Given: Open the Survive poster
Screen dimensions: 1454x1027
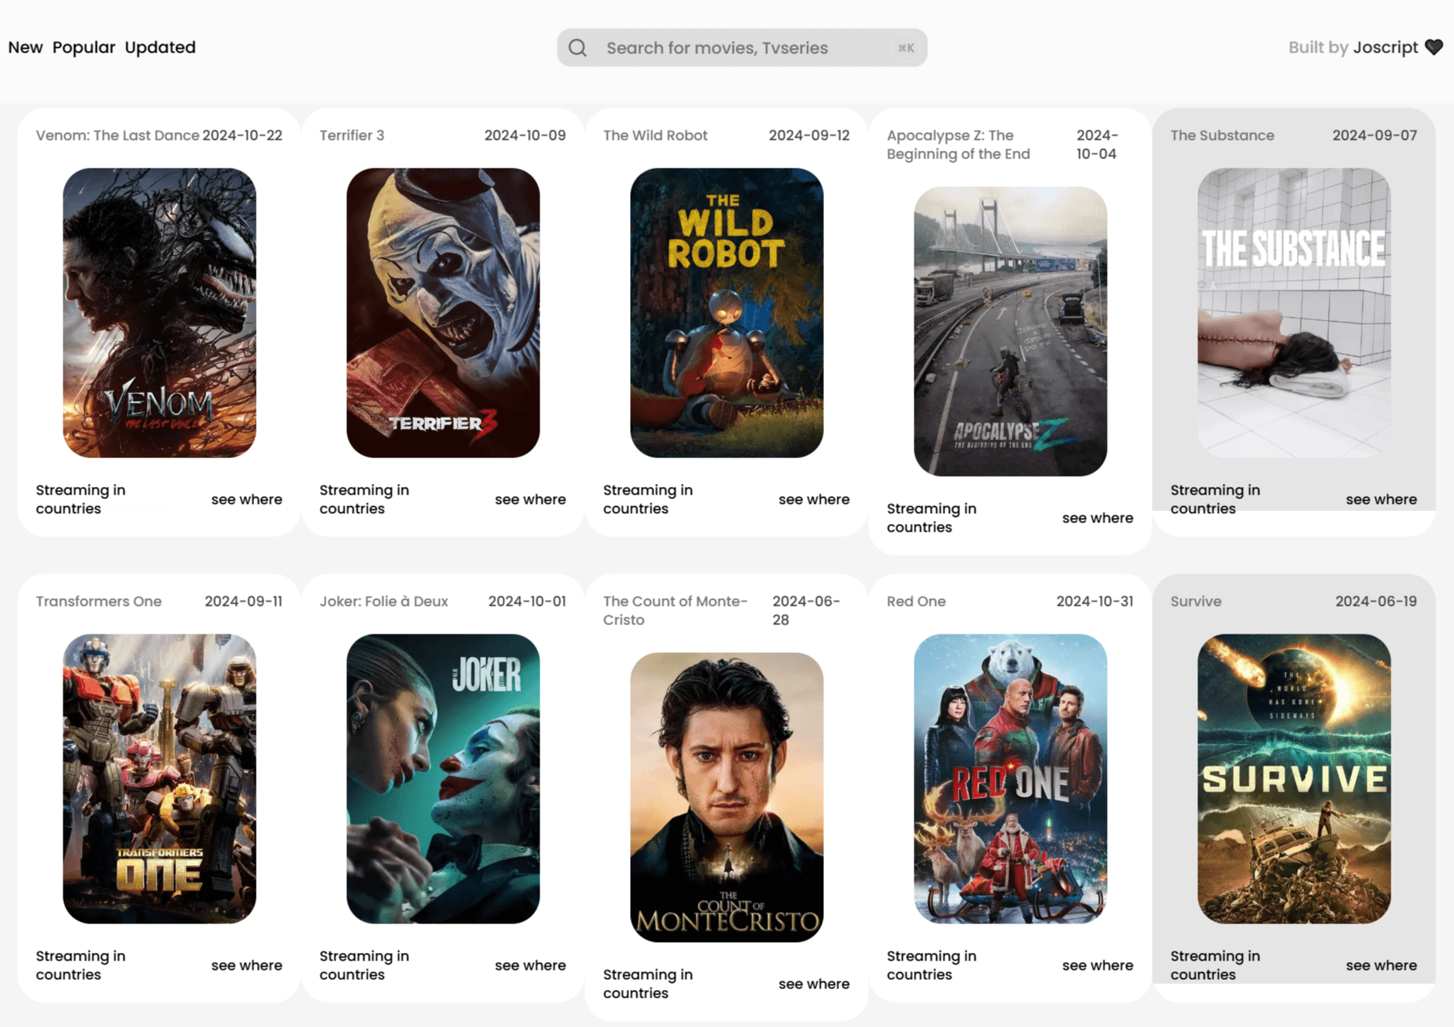Looking at the screenshot, I should click(x=1294, y=779).
